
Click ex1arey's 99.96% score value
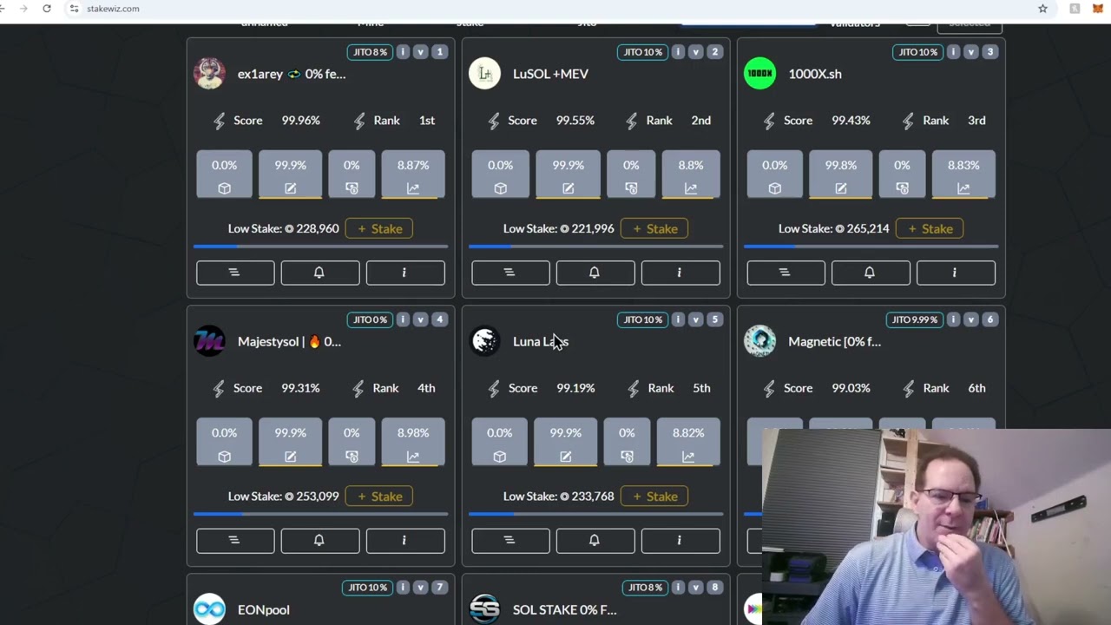pos(300,121)
